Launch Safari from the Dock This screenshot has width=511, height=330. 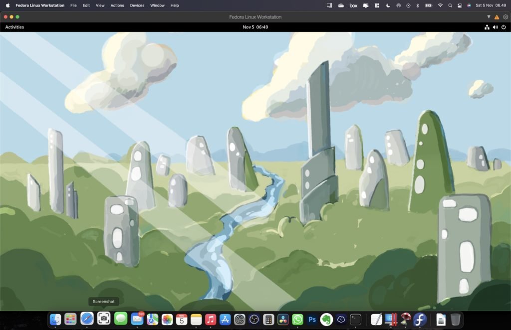(x=87, y=319)
